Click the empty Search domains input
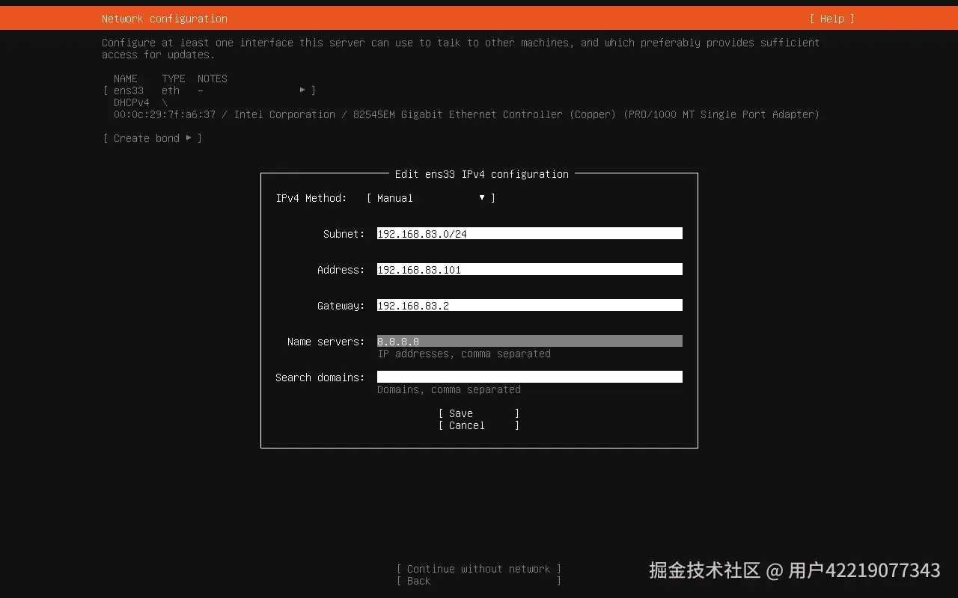The image size is (958, 598). [x=529, y=377]
